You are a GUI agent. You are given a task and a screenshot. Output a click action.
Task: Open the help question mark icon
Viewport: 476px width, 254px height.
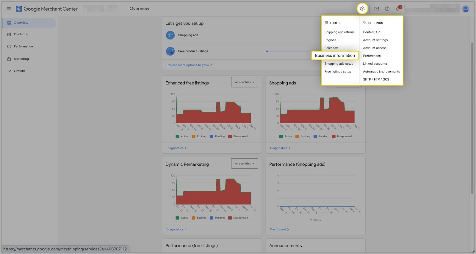(x=387, y=9)
